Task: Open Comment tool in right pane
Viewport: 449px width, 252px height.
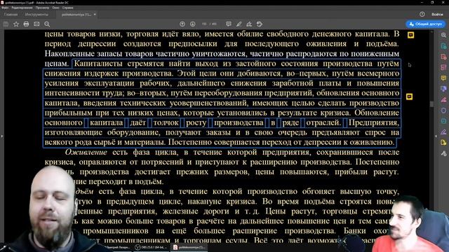Action: point(443,78)
